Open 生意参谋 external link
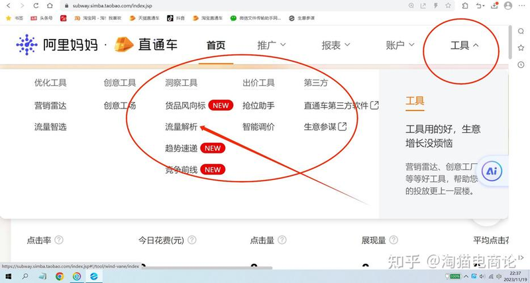The height and width of the screenshot is (283, 530). [x=325, y=126]
